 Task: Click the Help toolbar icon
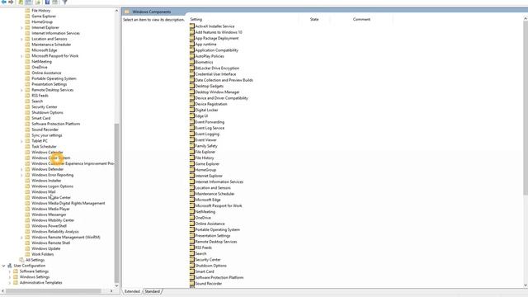coord(48,2)
